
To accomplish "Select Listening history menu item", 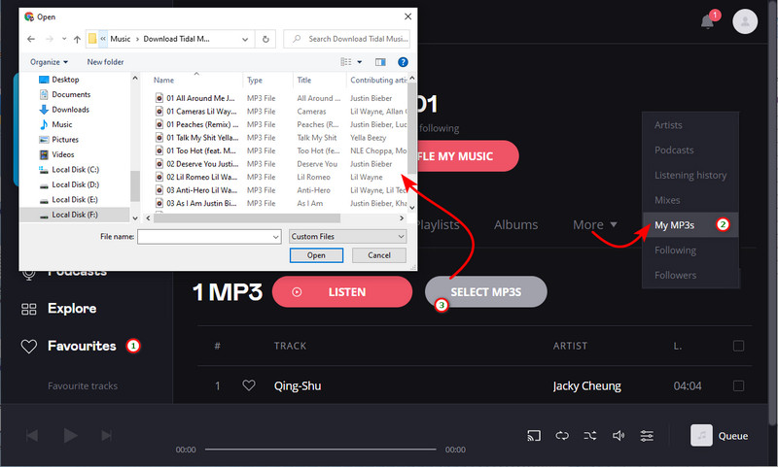I will (x=690, y=175).
